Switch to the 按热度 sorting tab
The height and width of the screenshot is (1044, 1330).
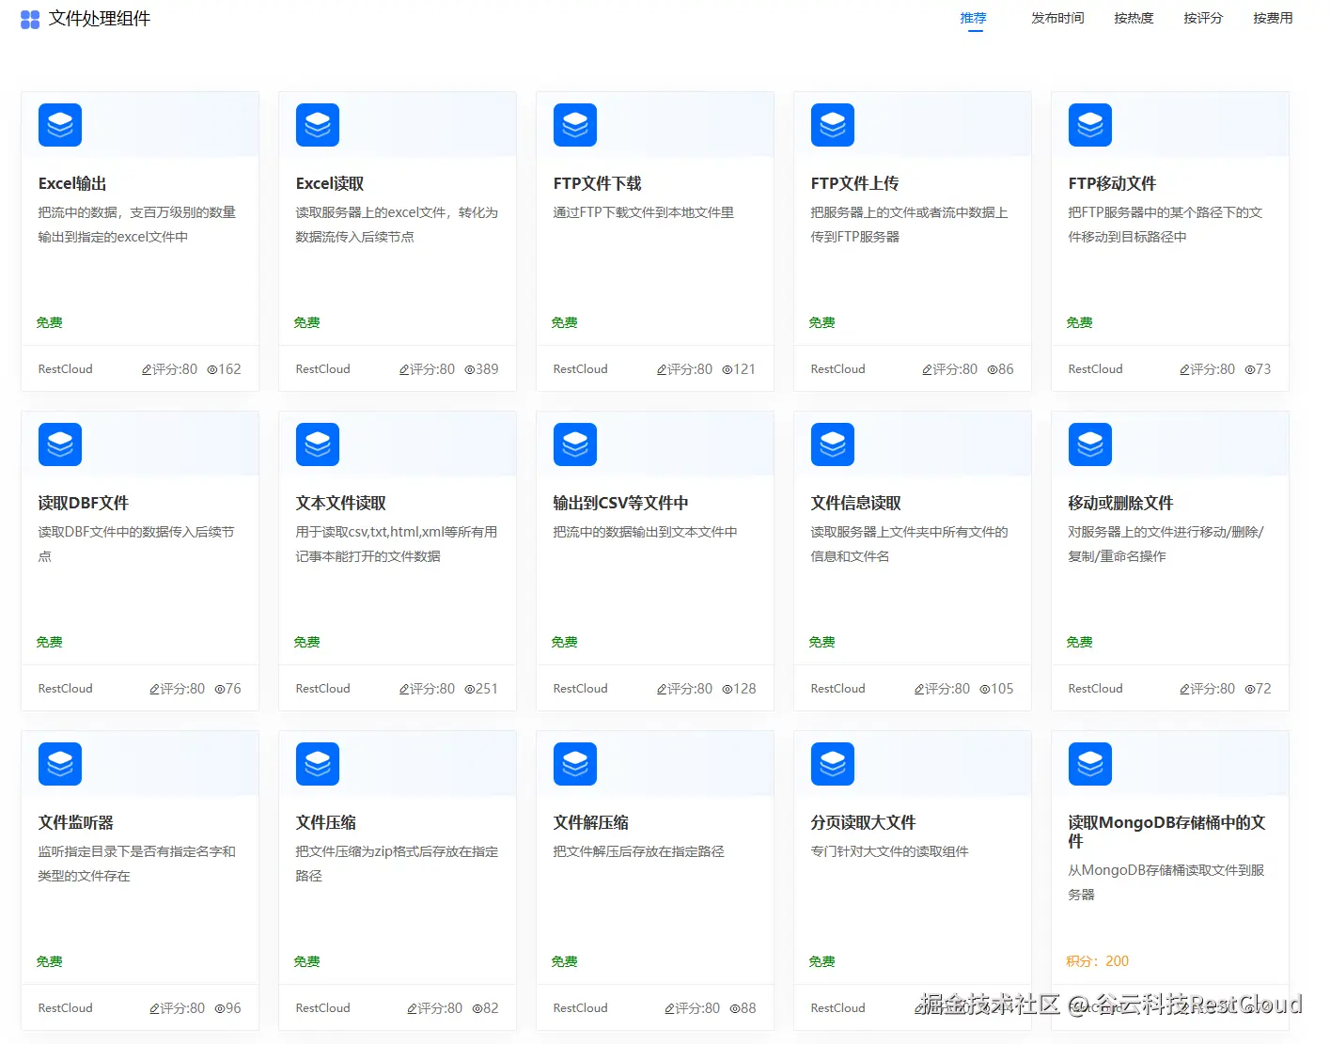[1133, 18]
